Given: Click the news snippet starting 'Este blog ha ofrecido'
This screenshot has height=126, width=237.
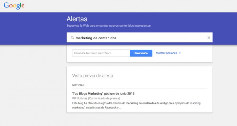Looking at the screenshot, I should tap(136, 105).
